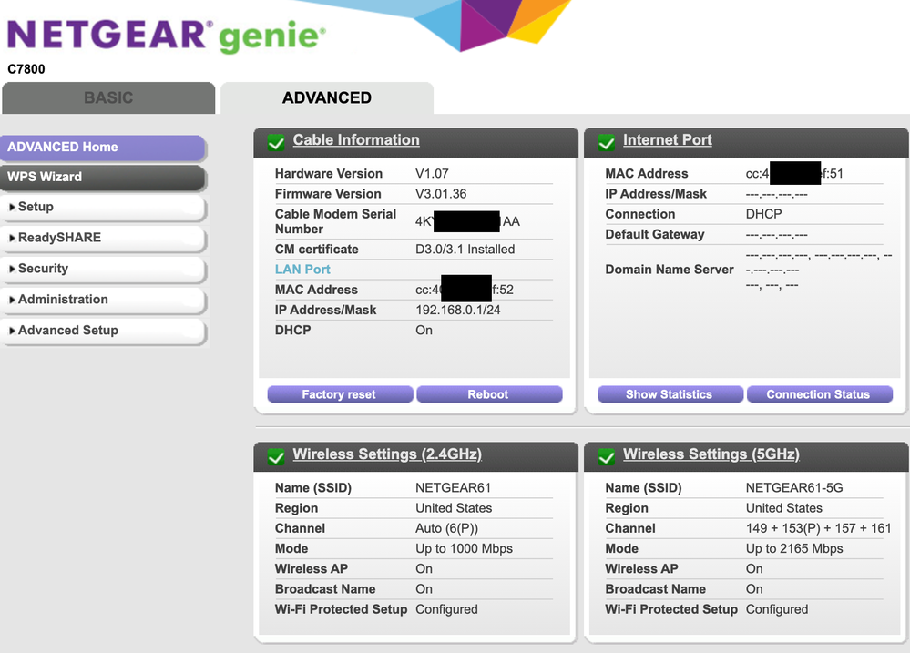The height and width of the screenshot is (653, 910).
Task: Click the Internet Port DHCP connection value
Action: [763, 214]
